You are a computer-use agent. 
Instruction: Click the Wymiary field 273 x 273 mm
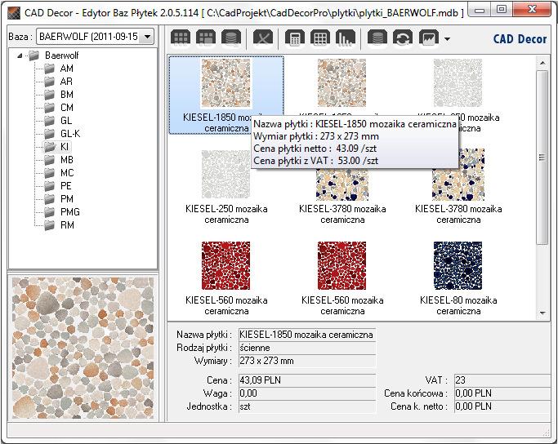click(x=307, y=361)
